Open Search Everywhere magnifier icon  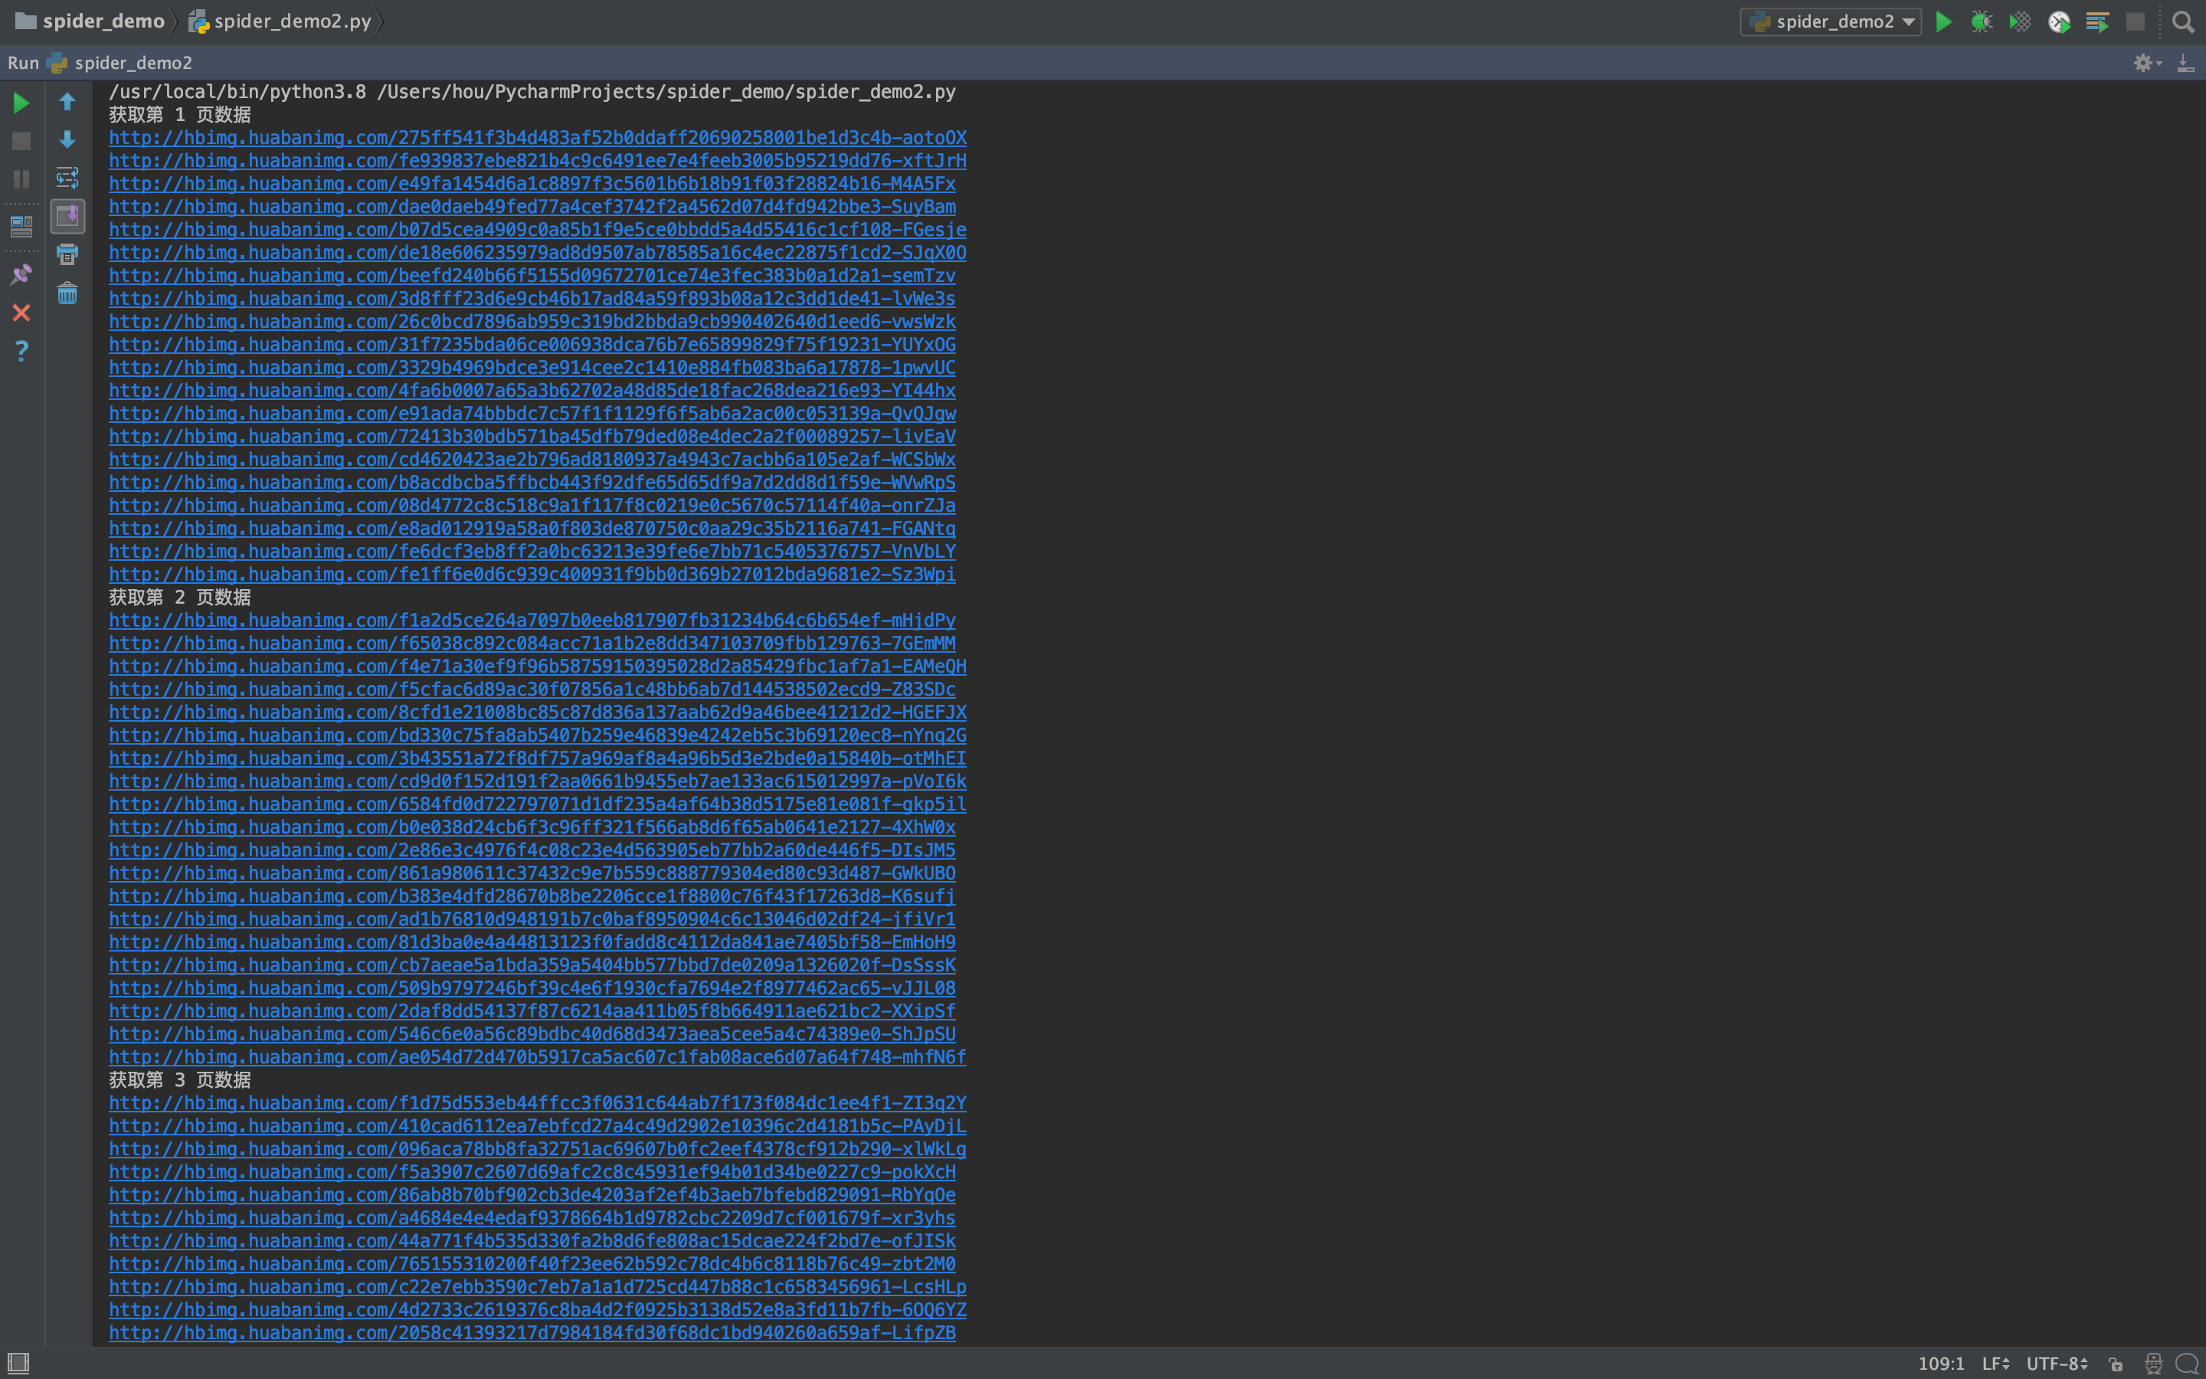[x=2182, y=22]
